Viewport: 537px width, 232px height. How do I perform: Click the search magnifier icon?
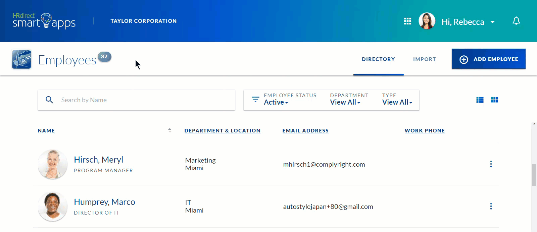pos(49,100)
